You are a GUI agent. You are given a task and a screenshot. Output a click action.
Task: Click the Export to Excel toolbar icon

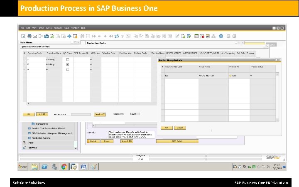52,36
